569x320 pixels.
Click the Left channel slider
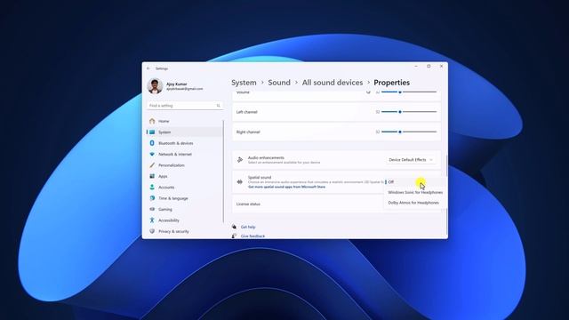pyautogui.click(x=409, y=112)
